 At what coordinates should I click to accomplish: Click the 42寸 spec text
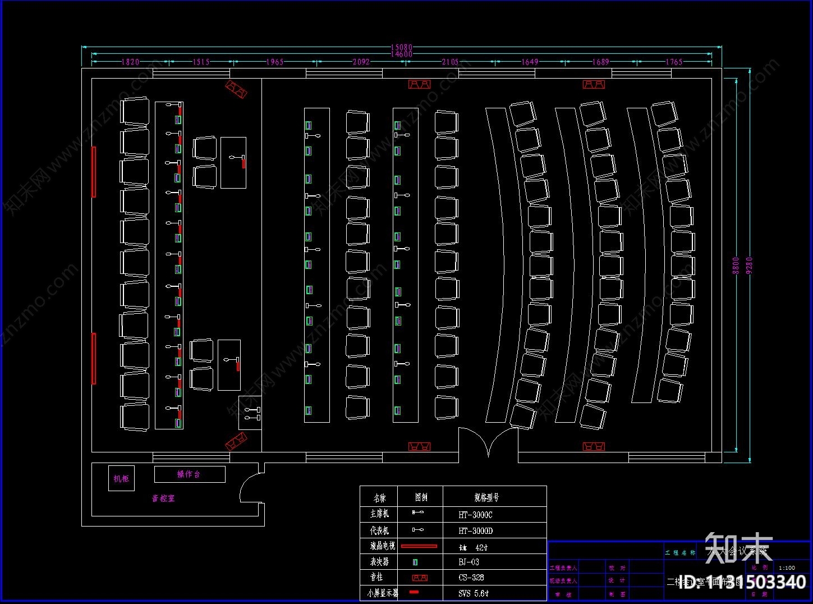481,547
